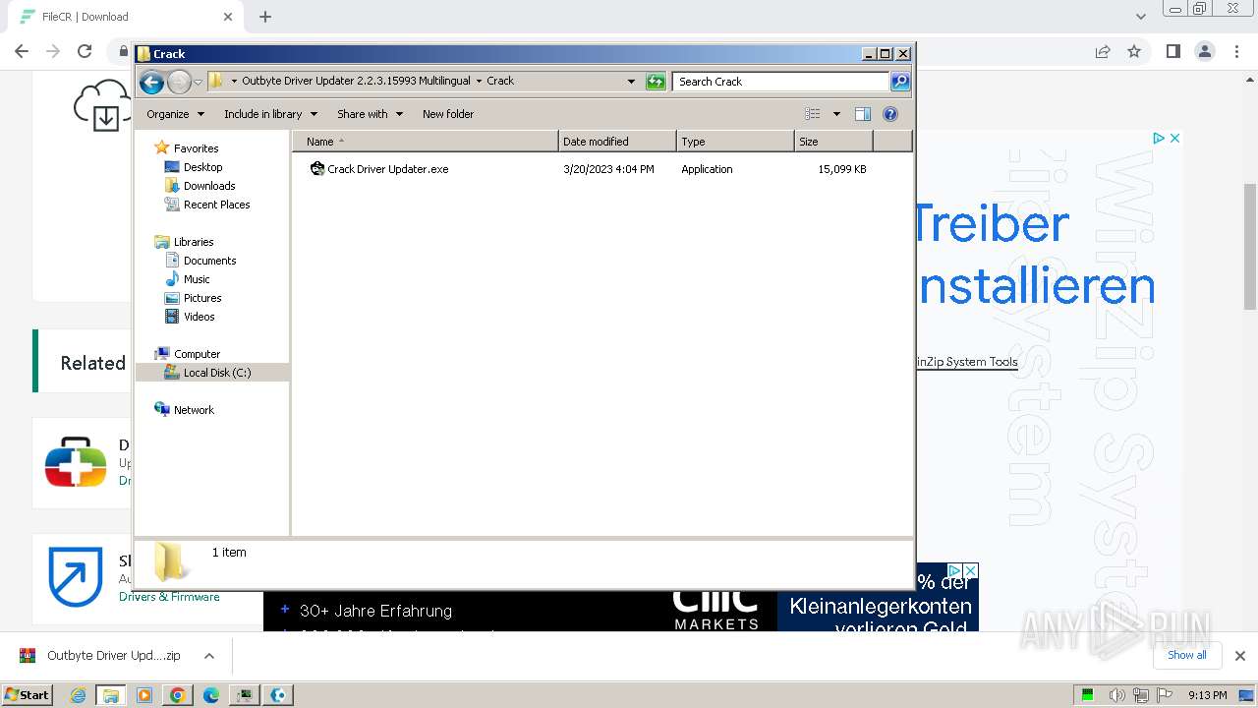Screen dimensions: 1258x708
Task: Open Windows Media Player from taskbar
Action: point(144,695)
